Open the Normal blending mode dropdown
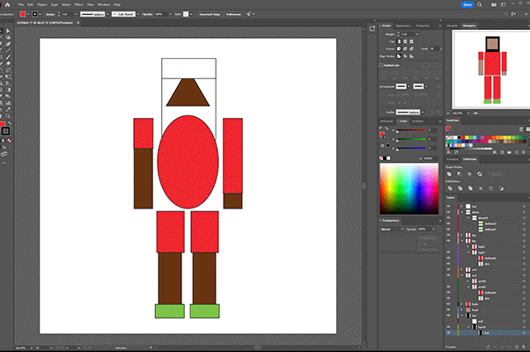530x352 pixels. tap(394, 228)
